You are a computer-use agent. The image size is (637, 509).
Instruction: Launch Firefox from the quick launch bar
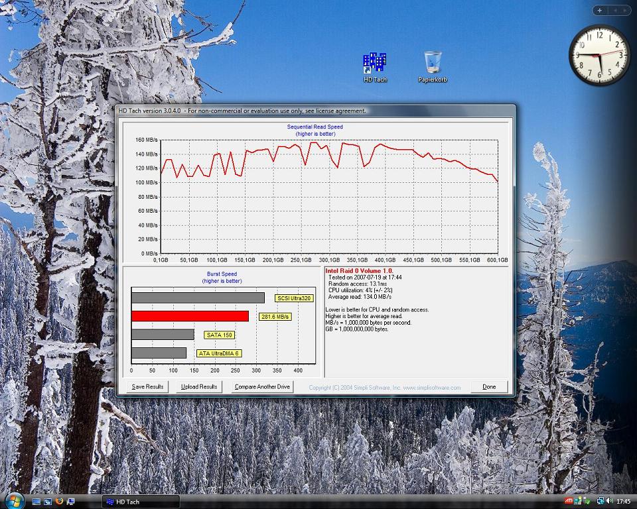(x=59, y=501)
